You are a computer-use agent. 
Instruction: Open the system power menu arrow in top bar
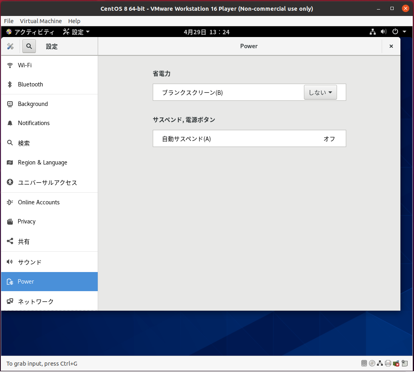404,32
